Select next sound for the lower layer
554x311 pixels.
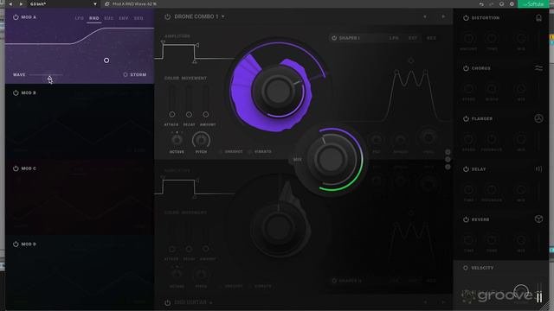tap(443, 302)
